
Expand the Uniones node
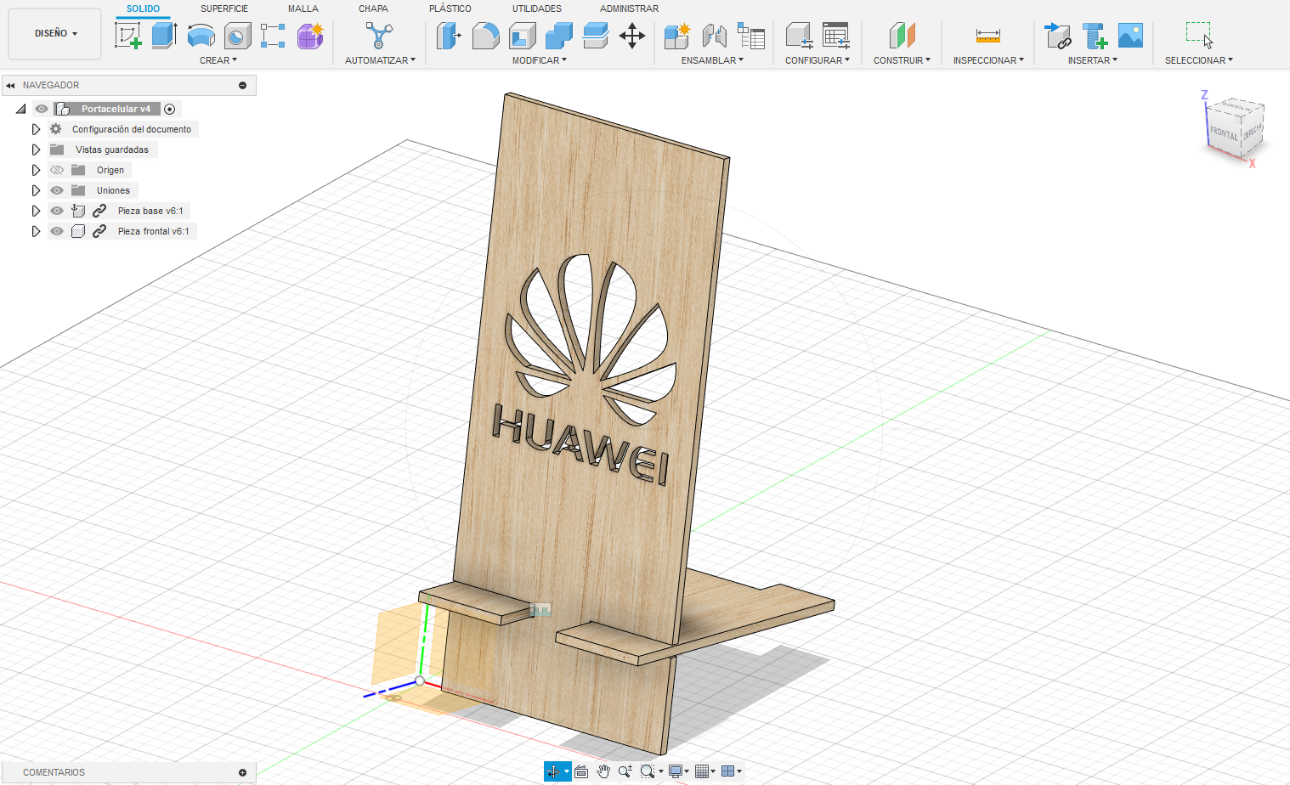(x=36, y=190)
